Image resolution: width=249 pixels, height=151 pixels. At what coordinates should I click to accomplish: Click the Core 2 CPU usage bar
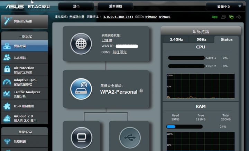click(x=186, y=66)
